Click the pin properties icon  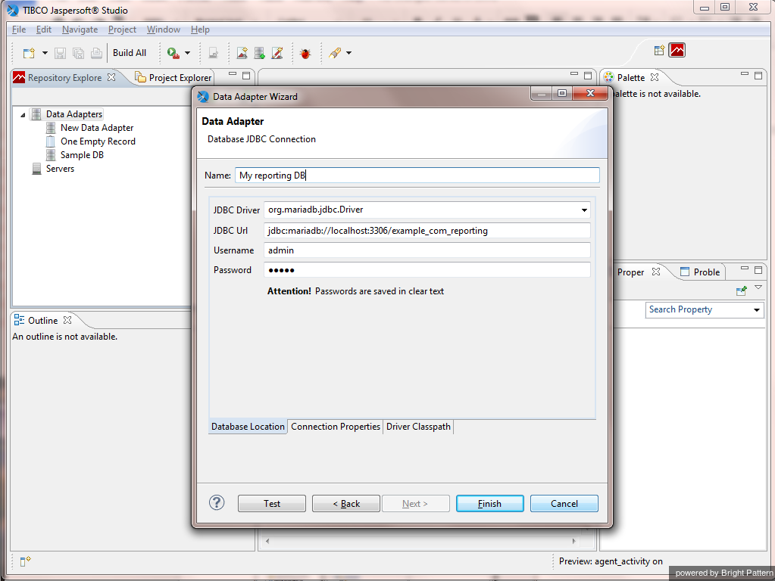(742, 291)
